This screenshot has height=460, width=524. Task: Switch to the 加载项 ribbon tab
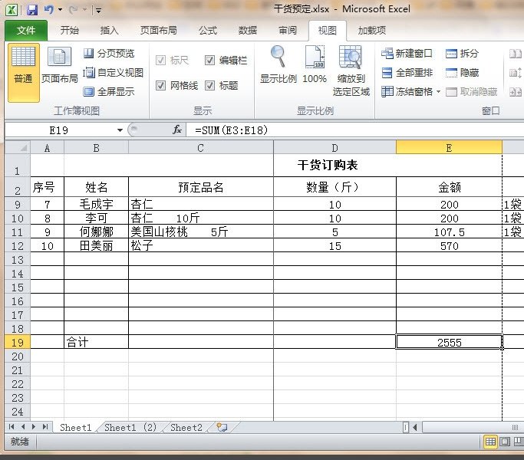371,31
